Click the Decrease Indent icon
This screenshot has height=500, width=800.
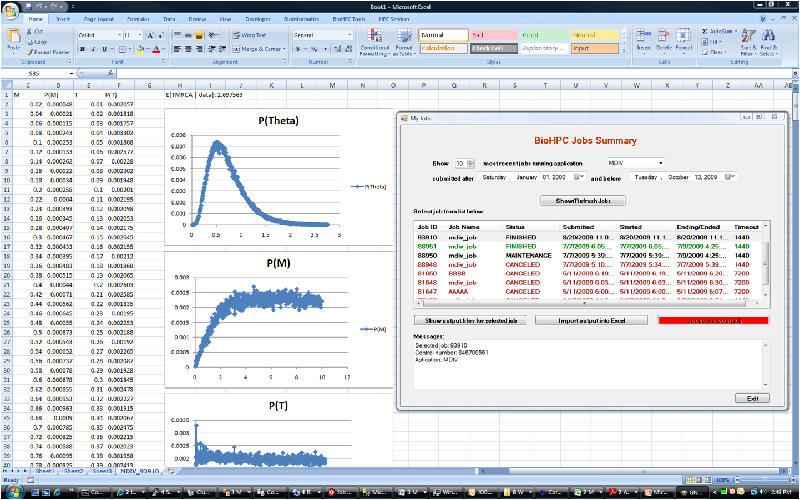click(211, 49)
